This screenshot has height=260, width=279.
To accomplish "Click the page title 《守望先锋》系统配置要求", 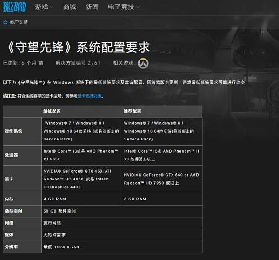I will [78, 47].
